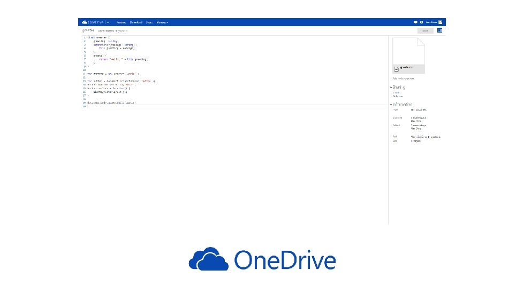Open the Download menu item

click(x=136, y=22)
